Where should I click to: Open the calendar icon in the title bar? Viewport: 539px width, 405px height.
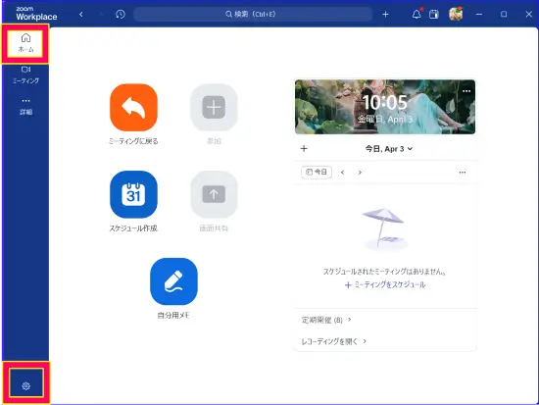coord(434,14)
